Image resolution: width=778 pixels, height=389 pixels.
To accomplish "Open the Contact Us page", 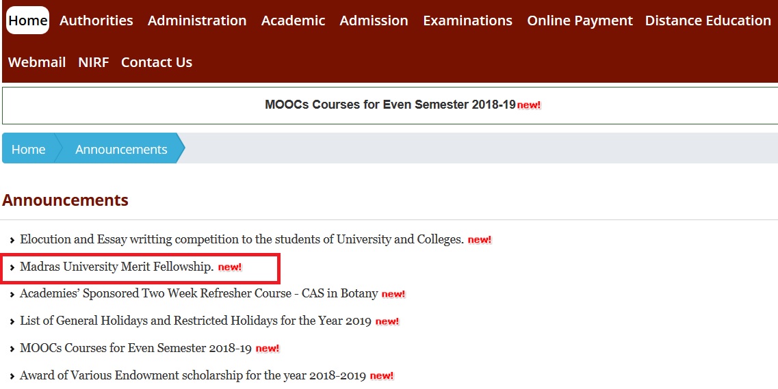I will pyautogui.click(x=156, y=62).
